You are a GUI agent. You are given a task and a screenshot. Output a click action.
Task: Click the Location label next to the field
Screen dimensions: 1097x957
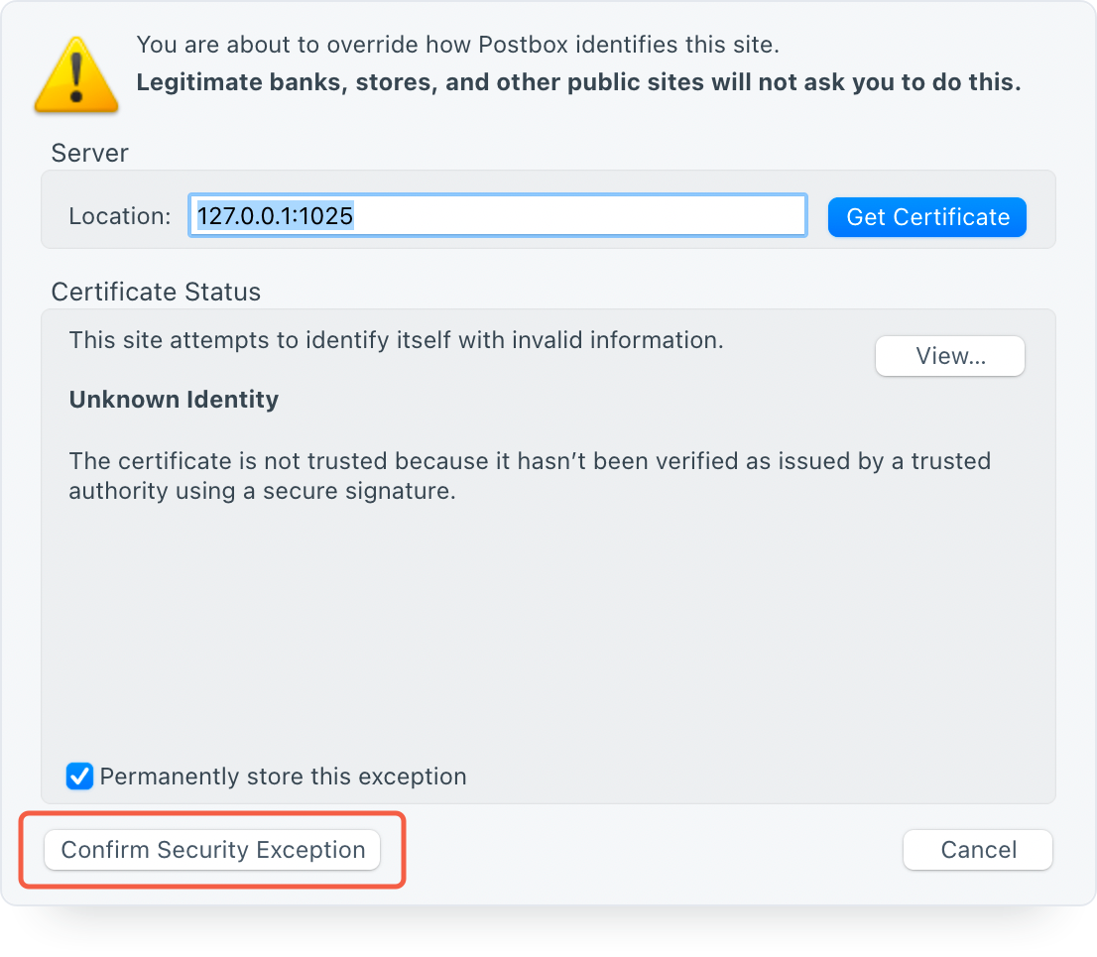[119, 216]
